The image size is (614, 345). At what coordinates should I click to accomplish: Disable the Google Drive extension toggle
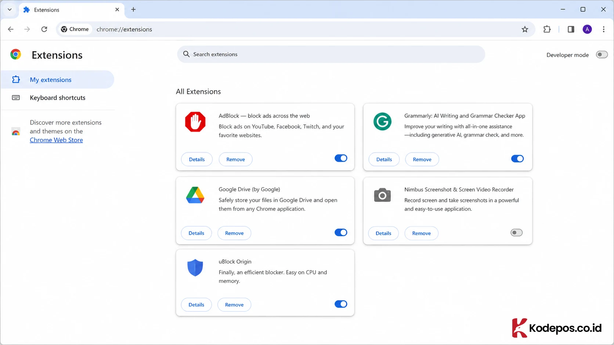pos(341,232)
